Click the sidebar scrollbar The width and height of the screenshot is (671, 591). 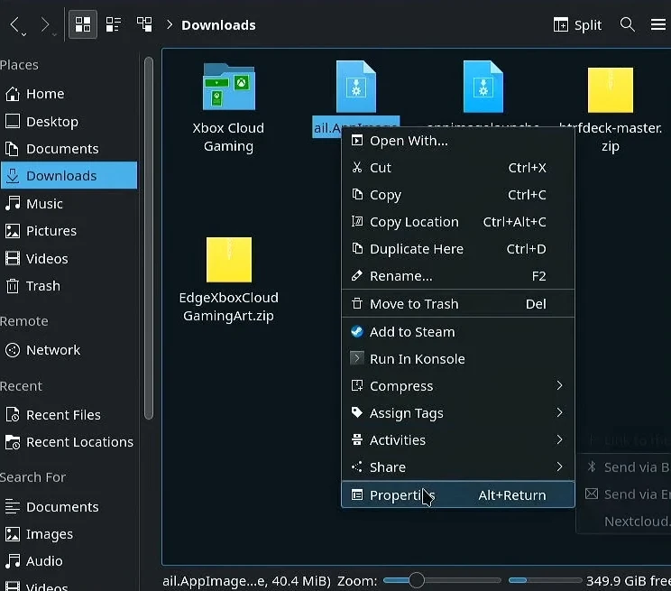(149, 237)
